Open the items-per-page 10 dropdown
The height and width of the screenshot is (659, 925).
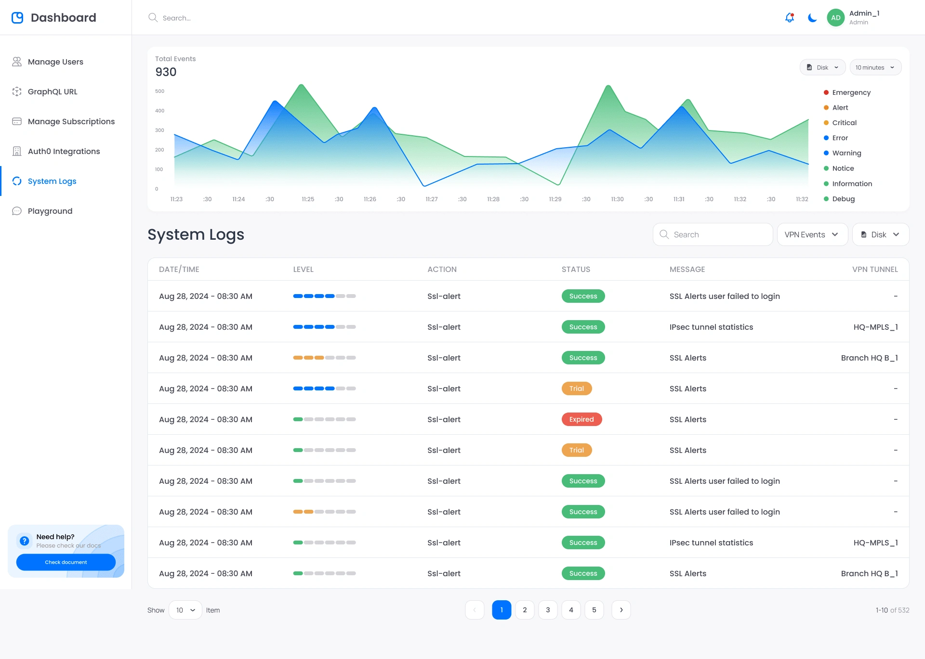[x=185, y=610]
